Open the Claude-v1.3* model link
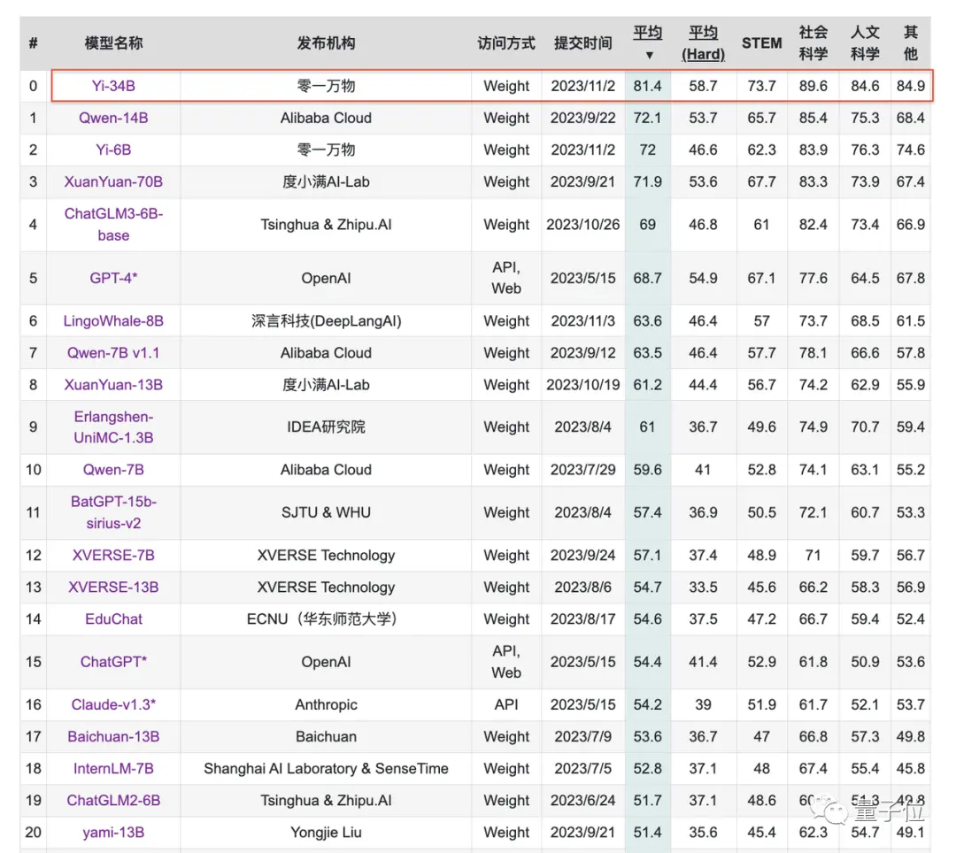 click(x=113, y=704)
